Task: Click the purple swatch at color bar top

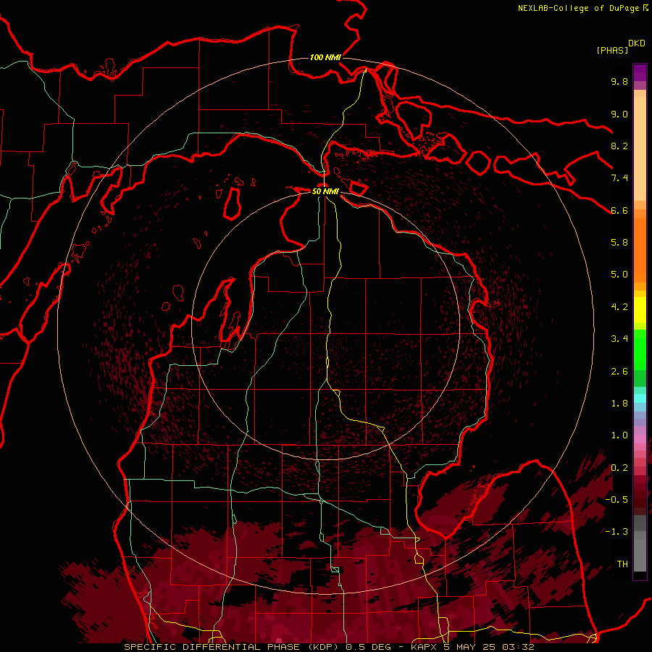Action: pos(640,73)
